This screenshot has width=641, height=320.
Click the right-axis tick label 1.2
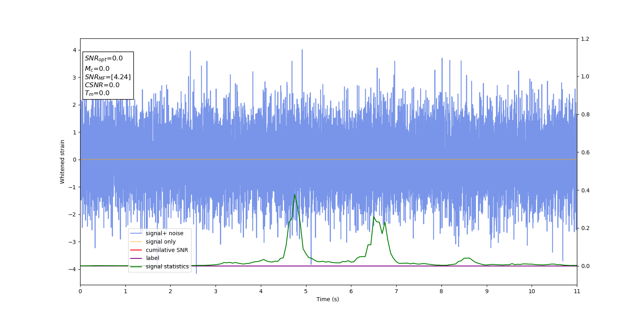585,39
